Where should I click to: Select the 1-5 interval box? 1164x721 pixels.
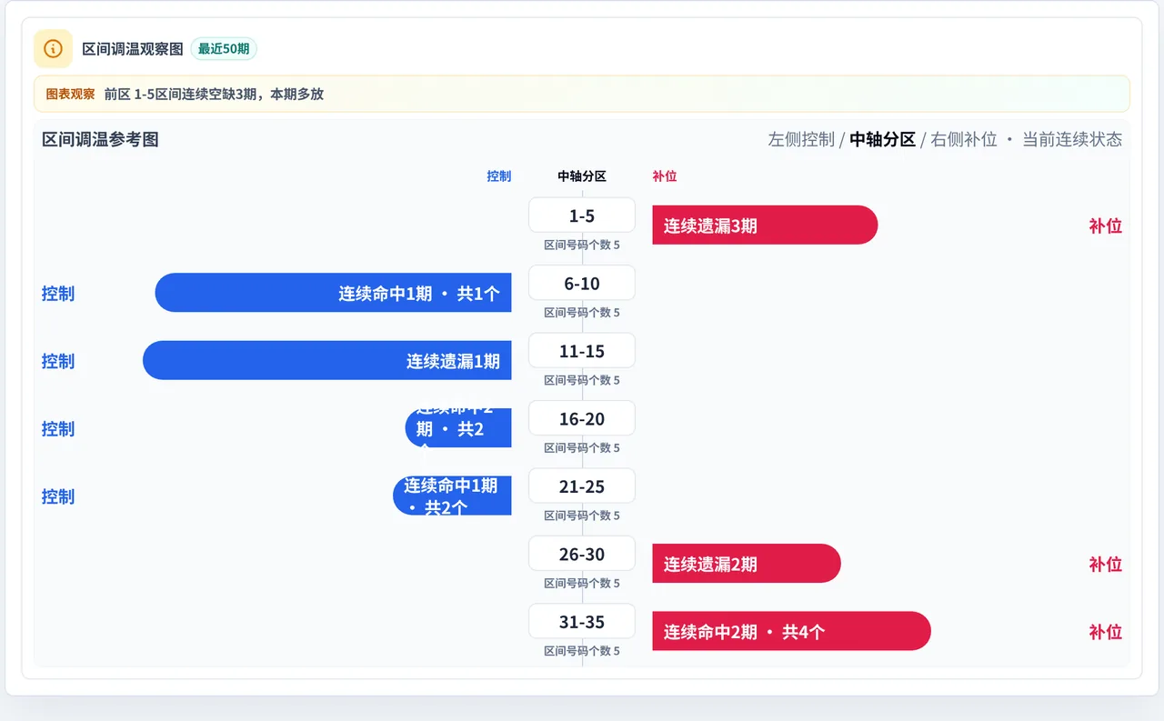click(x=582, y=215)
